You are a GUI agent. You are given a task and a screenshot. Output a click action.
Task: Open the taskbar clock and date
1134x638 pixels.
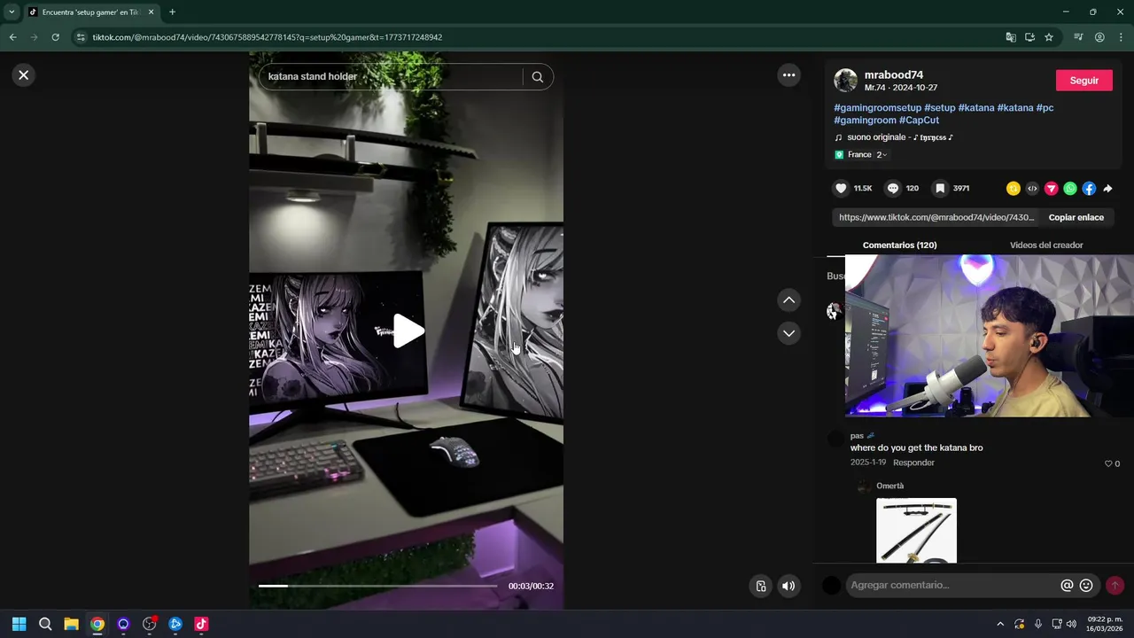pyautogui.click(x=1105, y=624)
